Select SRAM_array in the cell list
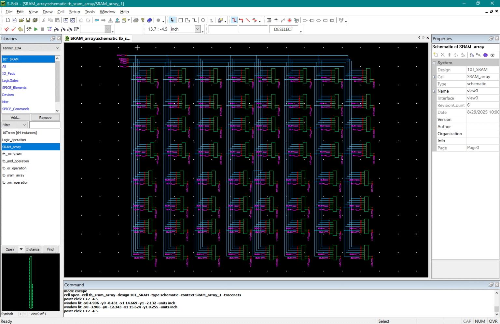Viewport: 500px width, 324px height. (x=12, y=147)
